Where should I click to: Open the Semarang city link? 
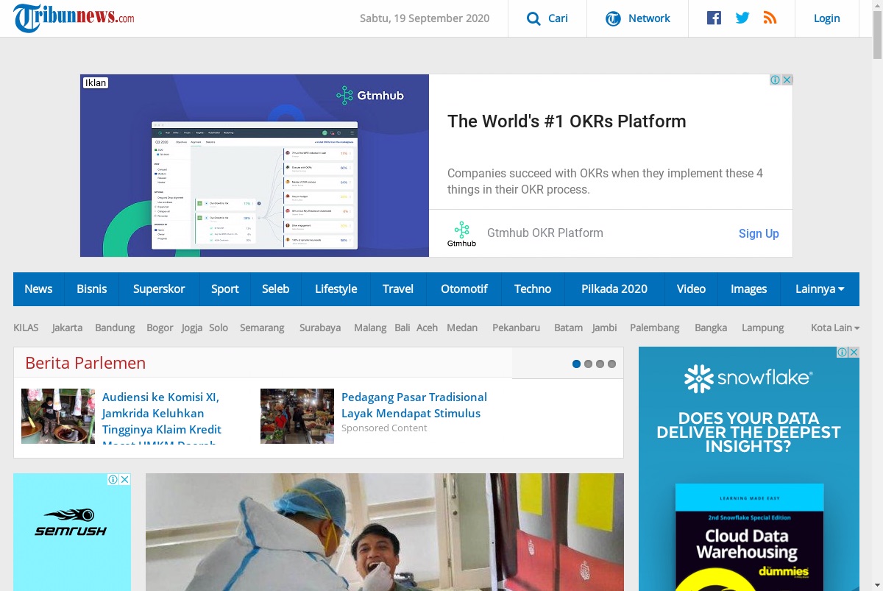[262, 328]
